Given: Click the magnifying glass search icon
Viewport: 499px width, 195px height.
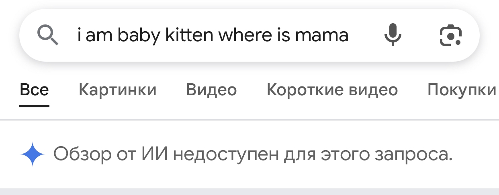Looking at the screenshot, I should tap(48, 35).
